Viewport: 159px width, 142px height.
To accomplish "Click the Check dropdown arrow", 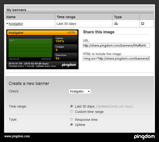I will pyautogui.click(x=89, y=91).
